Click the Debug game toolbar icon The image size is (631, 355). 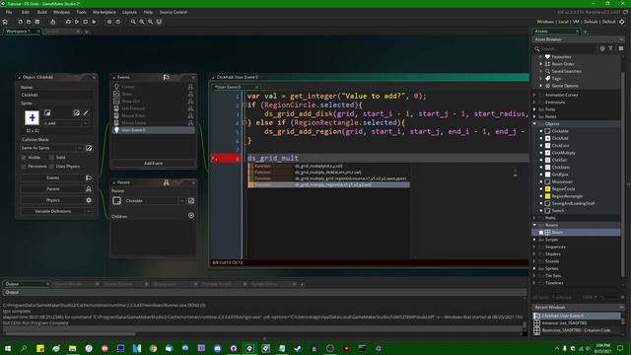[x=68, y=22]
